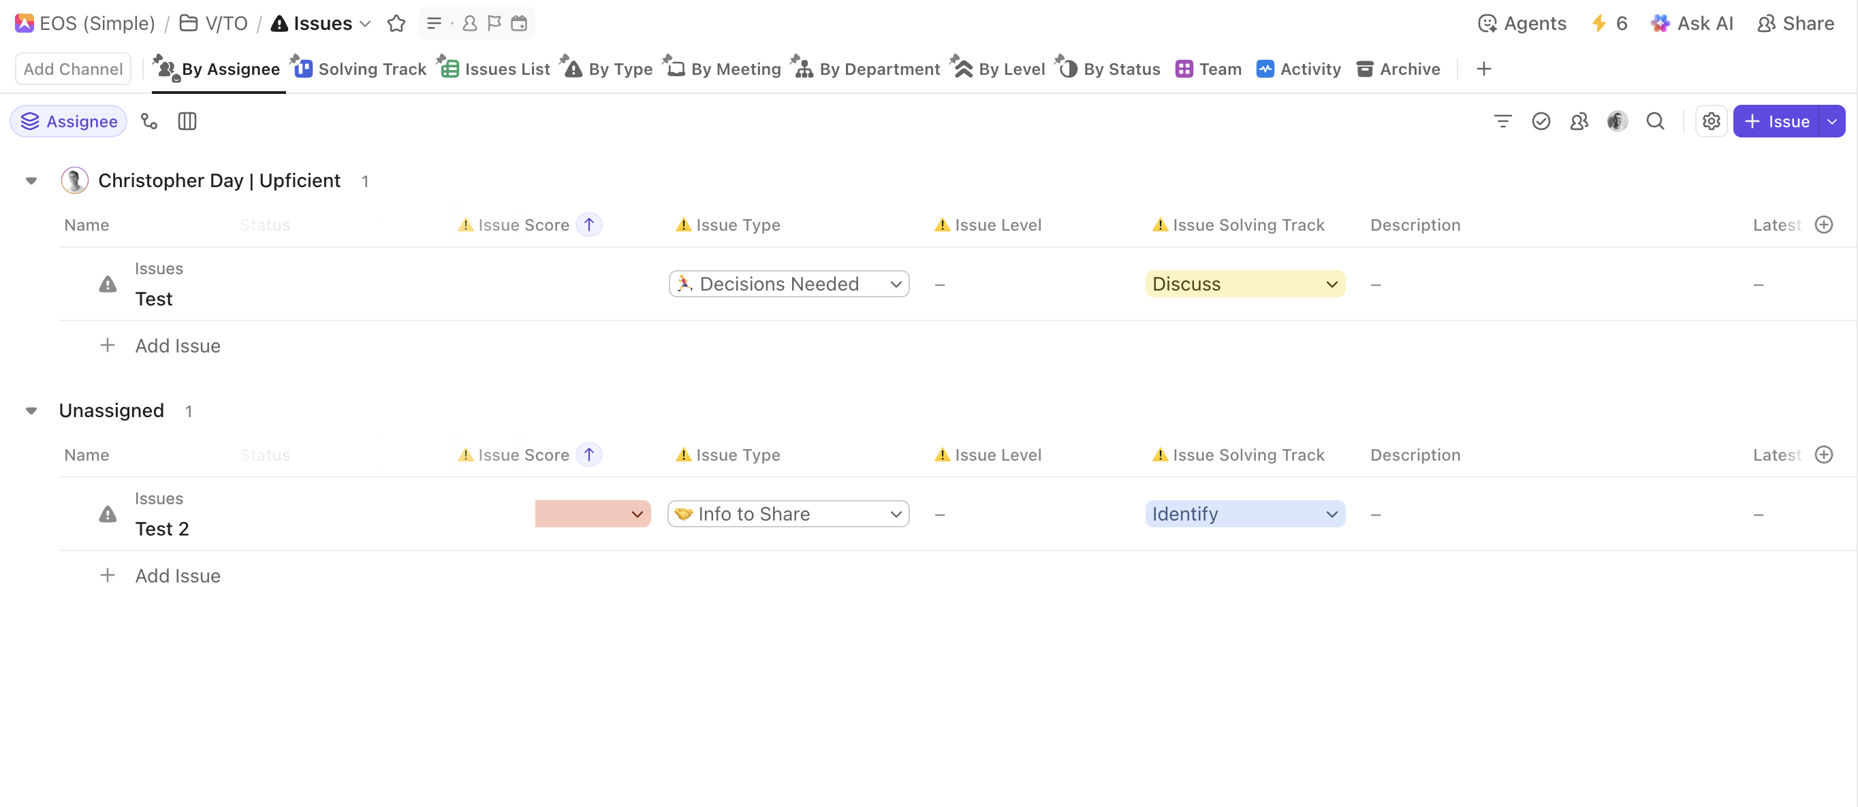Collapse the Christopher Day group

tap(31, 181)
